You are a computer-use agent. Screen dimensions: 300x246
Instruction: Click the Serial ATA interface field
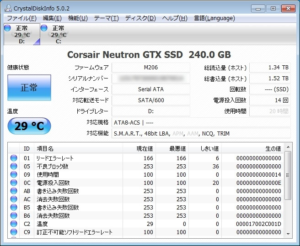[151, 89]
